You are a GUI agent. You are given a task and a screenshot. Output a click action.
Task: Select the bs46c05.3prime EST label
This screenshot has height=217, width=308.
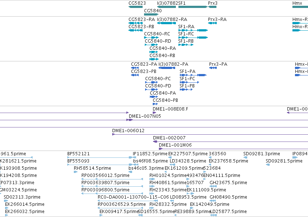146,169
